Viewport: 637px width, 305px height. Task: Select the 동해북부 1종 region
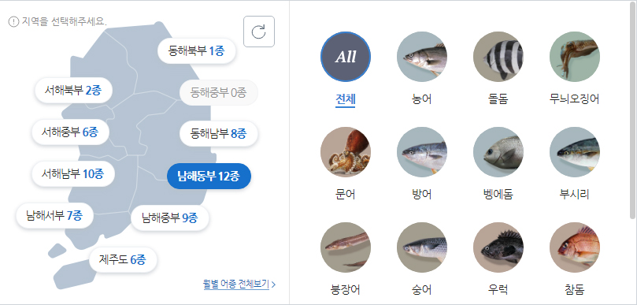pos(196,50)
